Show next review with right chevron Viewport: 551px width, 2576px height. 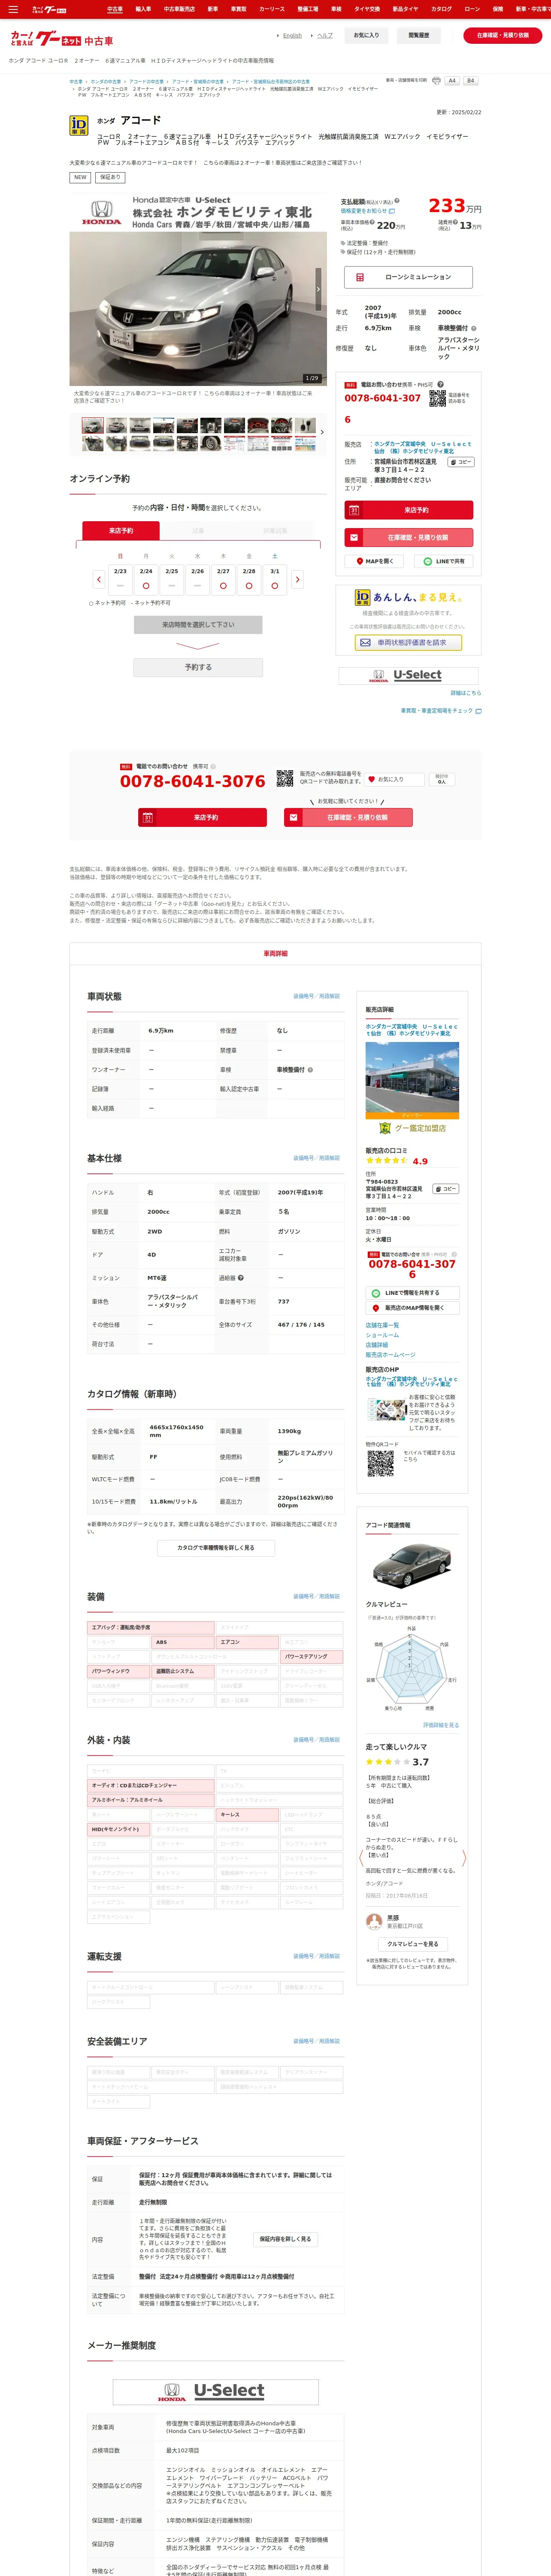464,1858
